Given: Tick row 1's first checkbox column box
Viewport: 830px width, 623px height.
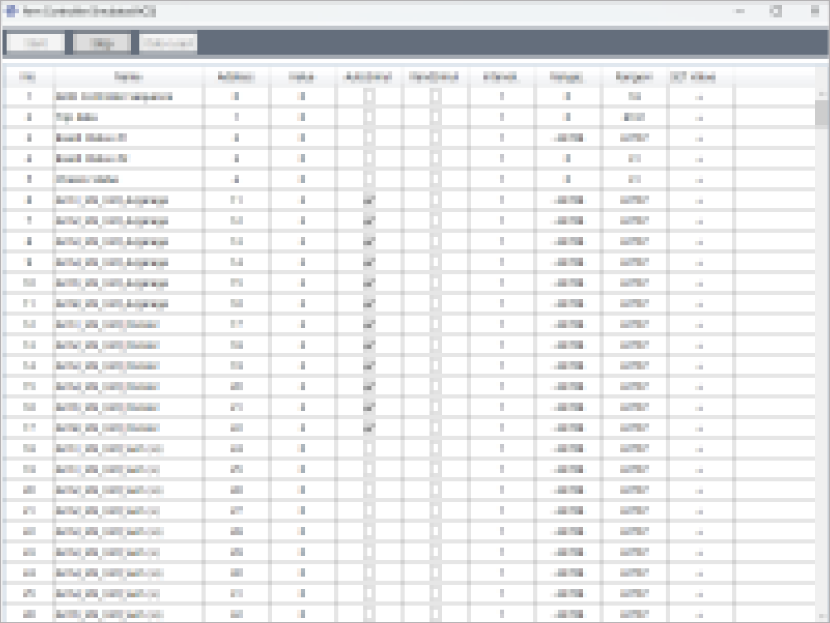Looking at the screenshot, I should [369, 96].
